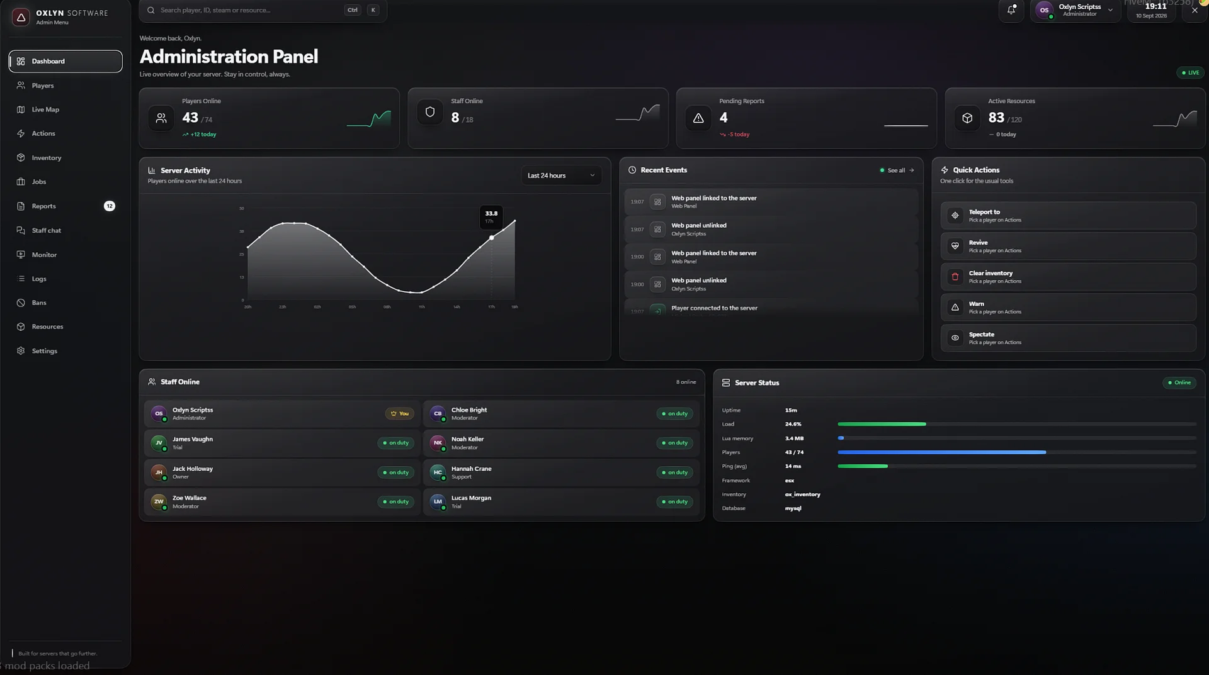Click the LIVE status indicator

click(x=1190, y=73)
